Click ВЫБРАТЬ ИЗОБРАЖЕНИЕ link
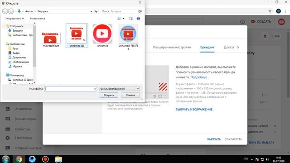This screenshot has height=163, width=290. [194, 110]
